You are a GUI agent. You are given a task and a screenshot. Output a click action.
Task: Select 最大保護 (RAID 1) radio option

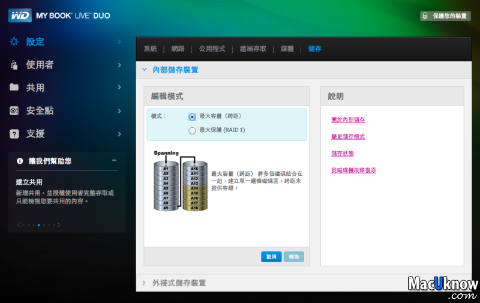[192, 131]
